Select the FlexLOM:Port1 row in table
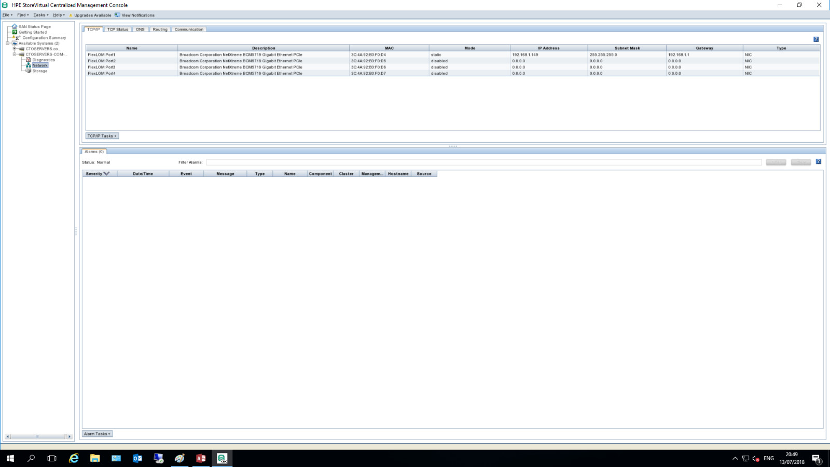The image size is (830, 467). [453, 54]
